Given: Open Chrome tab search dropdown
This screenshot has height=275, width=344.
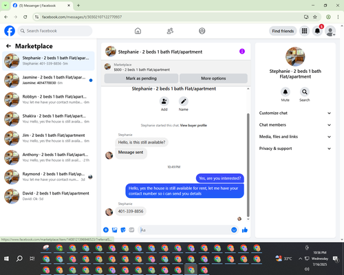Looking at the screenshot, I should [6, 5].
